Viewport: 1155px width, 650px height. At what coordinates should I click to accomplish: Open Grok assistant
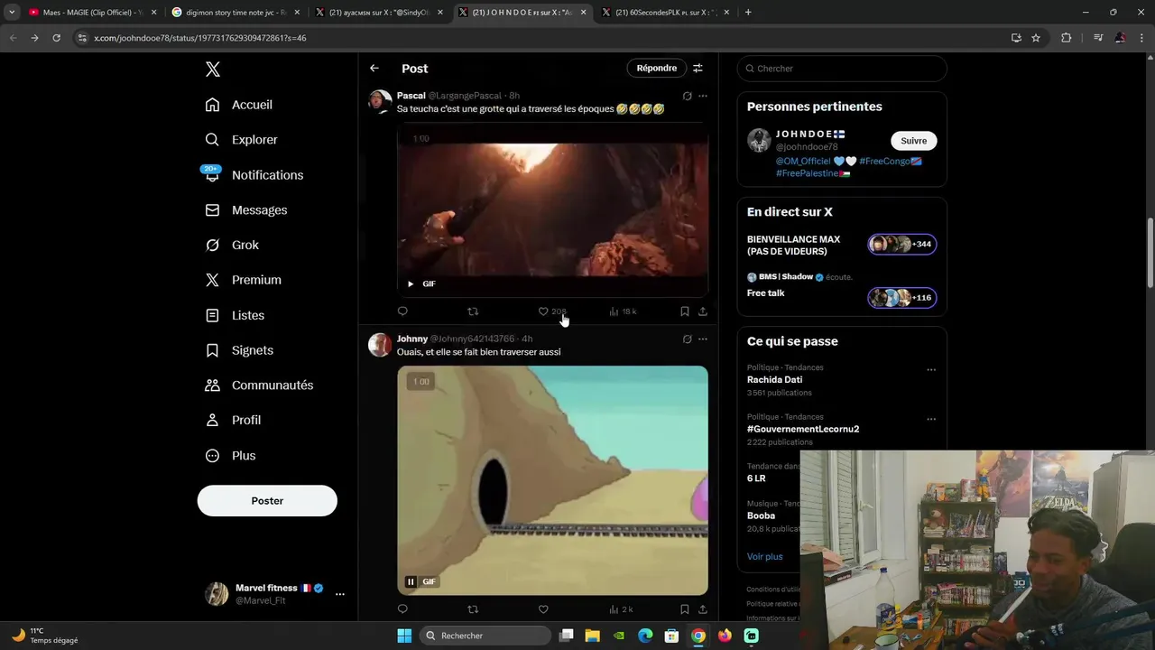point(232,245)
